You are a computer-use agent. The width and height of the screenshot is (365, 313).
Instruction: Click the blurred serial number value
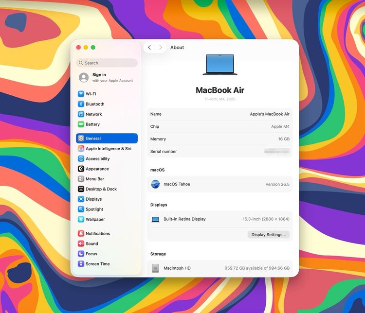(x=277, y=151)
